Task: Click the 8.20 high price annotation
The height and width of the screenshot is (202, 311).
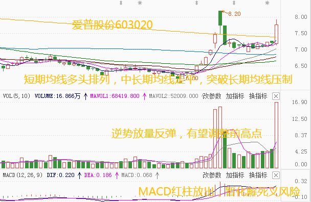Action: pyautogui.click(x=234, y=14)
